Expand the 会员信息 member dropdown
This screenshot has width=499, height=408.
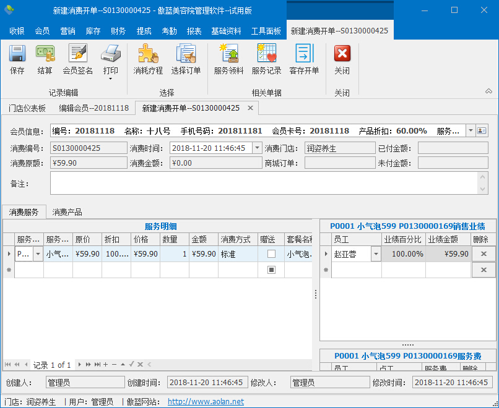click(471, 130)
